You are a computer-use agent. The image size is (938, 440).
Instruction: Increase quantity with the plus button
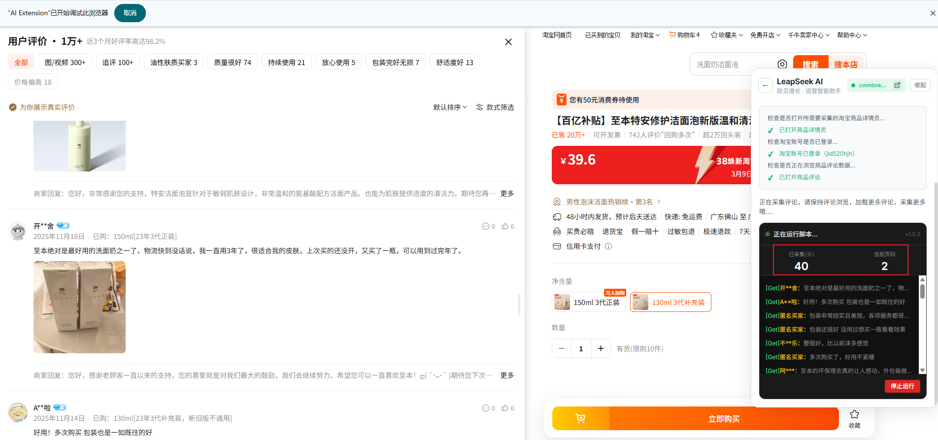tap(601, 348)
